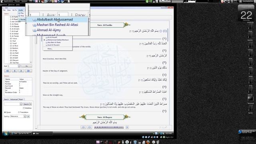The image size is (256, 144).
Task: Select sura 11. Hud
Action: 13,41
